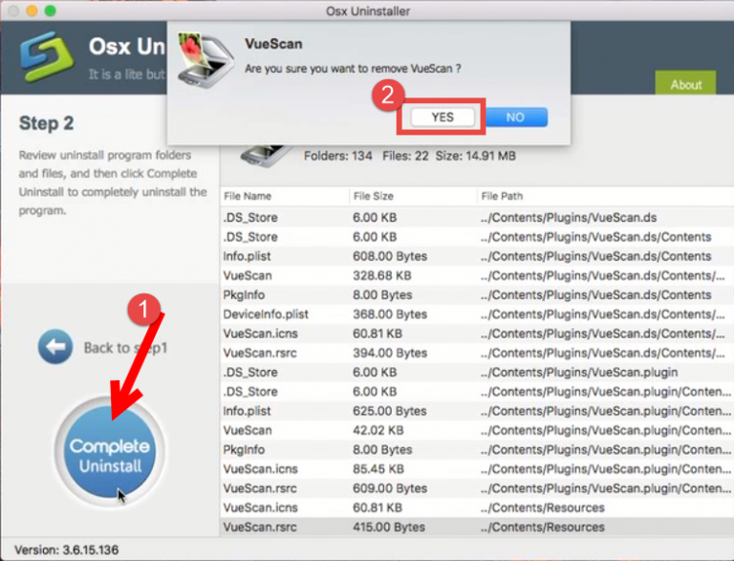
Task: Click the yellow minimize window button
Action: tap(32, 11)
